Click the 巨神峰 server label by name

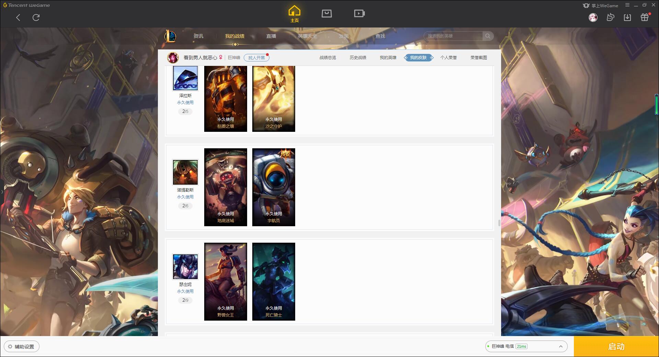234,58
